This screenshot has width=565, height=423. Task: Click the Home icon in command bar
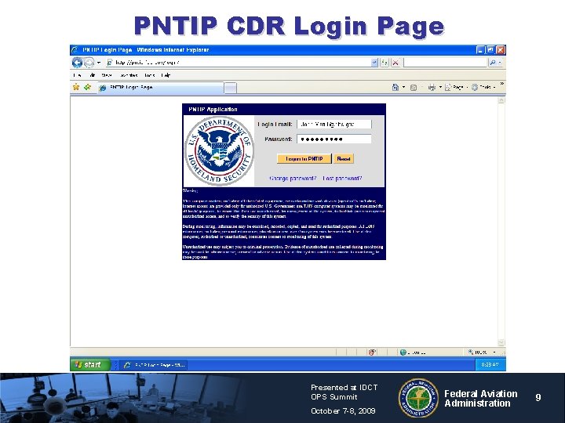(x=395, y=87)
